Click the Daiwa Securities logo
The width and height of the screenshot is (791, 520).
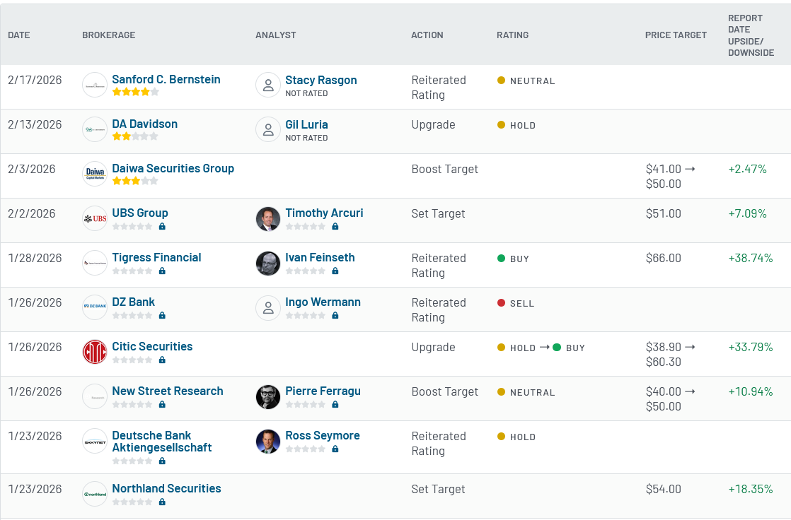click(x=95, y=174)
